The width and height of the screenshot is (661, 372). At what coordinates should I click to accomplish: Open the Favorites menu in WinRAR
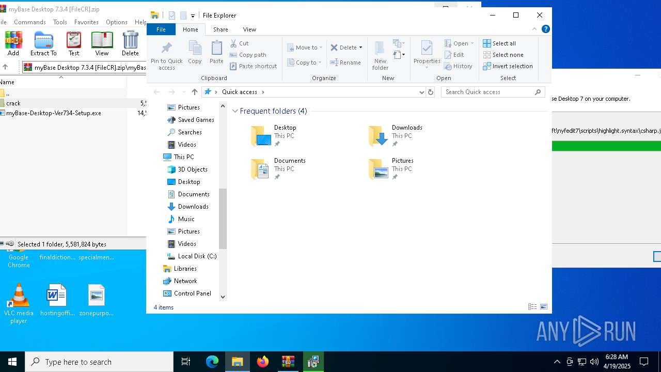click(x=86, y=22)
